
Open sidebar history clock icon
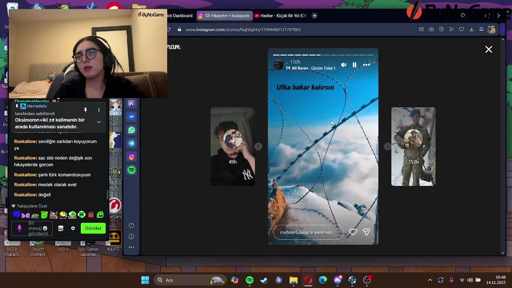[x=131, y=236]
